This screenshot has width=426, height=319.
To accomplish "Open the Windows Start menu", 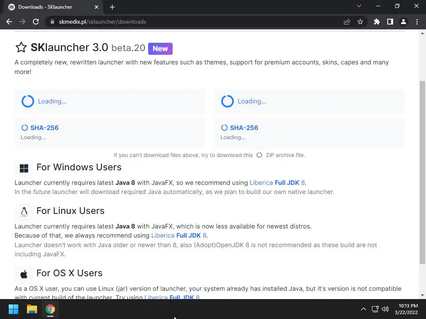I will pyautogui.click(x=13, y=309).
